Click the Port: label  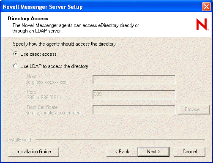31,92
